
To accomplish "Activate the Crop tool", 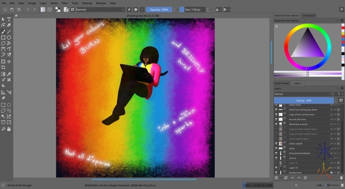I will tap(3, 68).
